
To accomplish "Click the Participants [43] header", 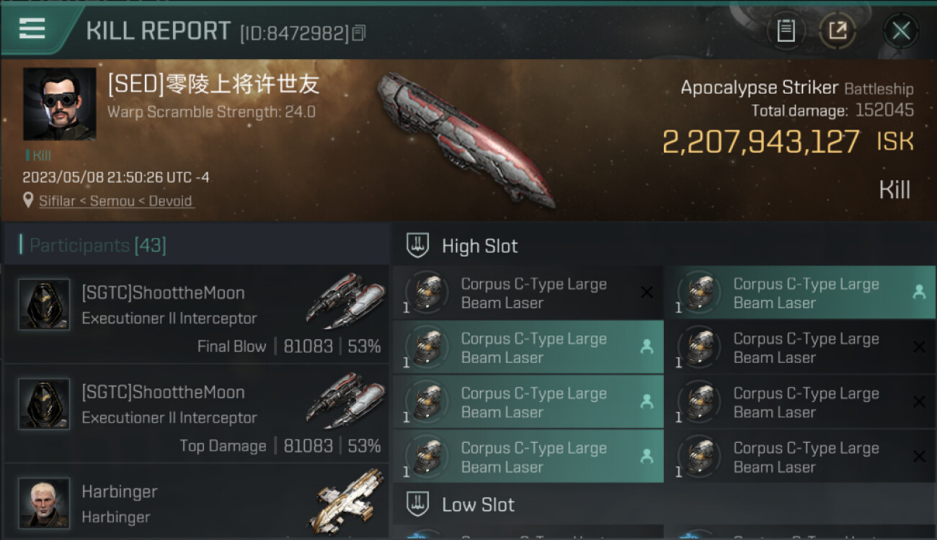I will point(97,246).
